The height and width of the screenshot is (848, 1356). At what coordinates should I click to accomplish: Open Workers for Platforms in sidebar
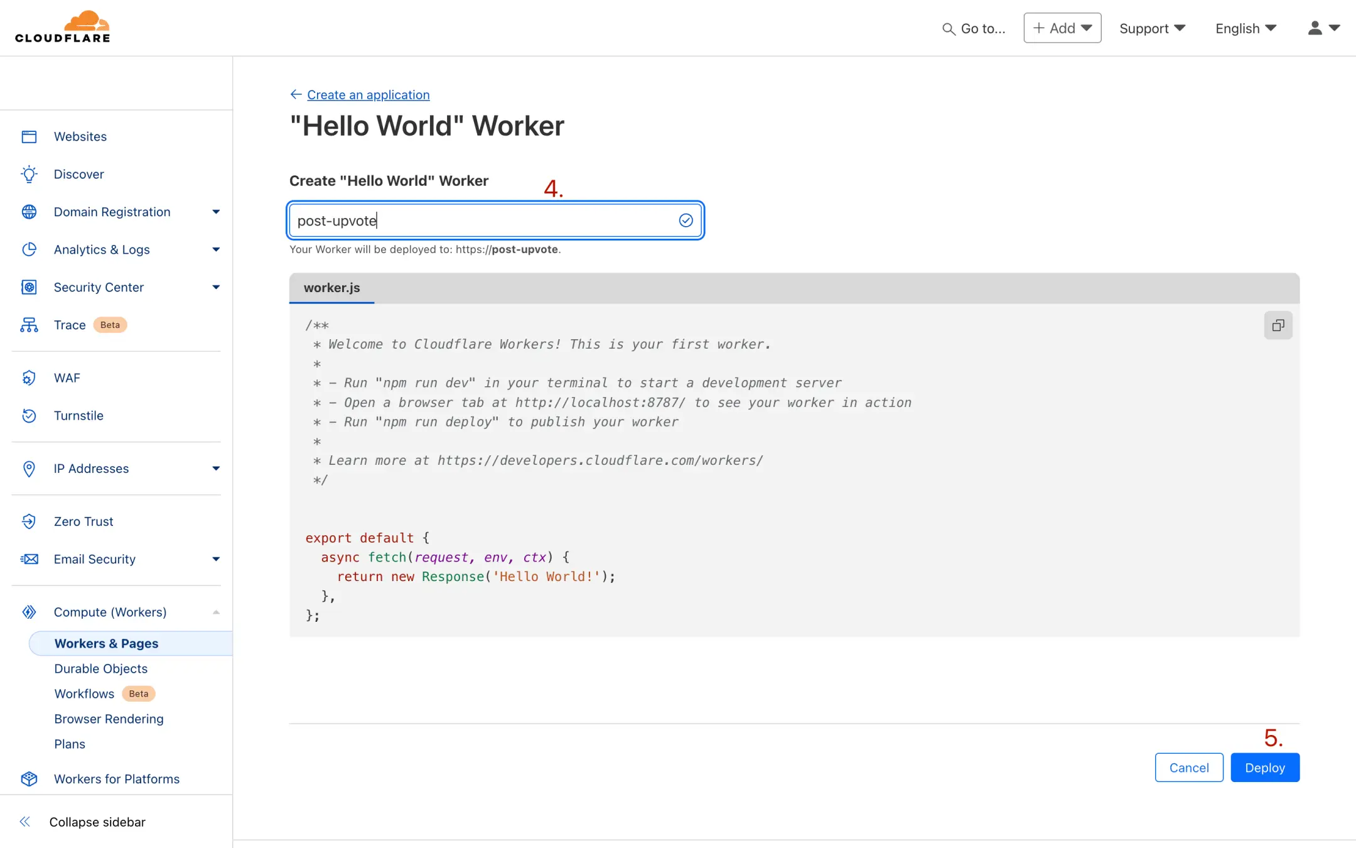point(117,779)
